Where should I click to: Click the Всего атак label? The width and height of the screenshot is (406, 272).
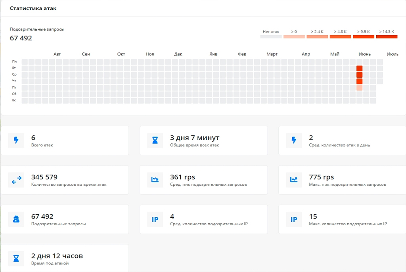point(42,145)
